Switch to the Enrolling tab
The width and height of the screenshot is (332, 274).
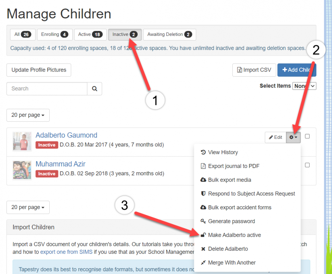coord(55,35)
